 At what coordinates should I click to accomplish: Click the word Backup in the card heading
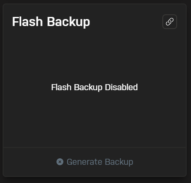tap(69, 22)
